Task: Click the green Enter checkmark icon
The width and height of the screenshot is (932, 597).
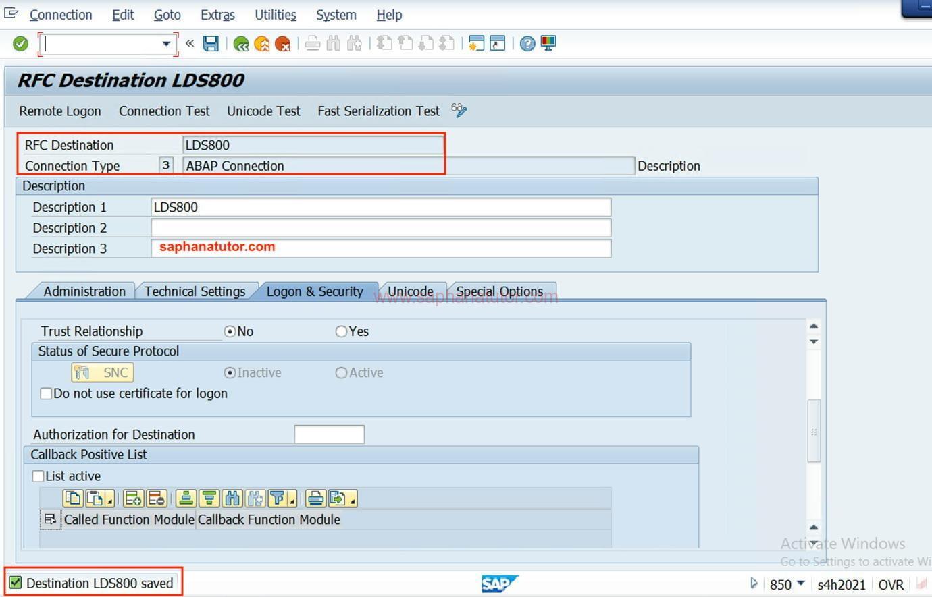Action: click(x=20, y=44)
